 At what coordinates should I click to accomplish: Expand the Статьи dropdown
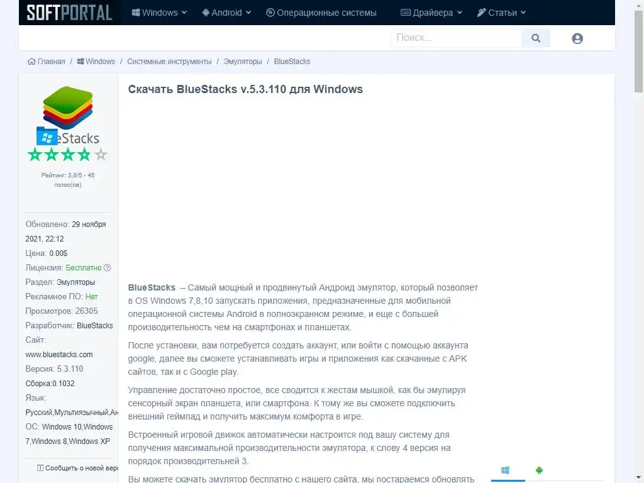tap(501, 13)
